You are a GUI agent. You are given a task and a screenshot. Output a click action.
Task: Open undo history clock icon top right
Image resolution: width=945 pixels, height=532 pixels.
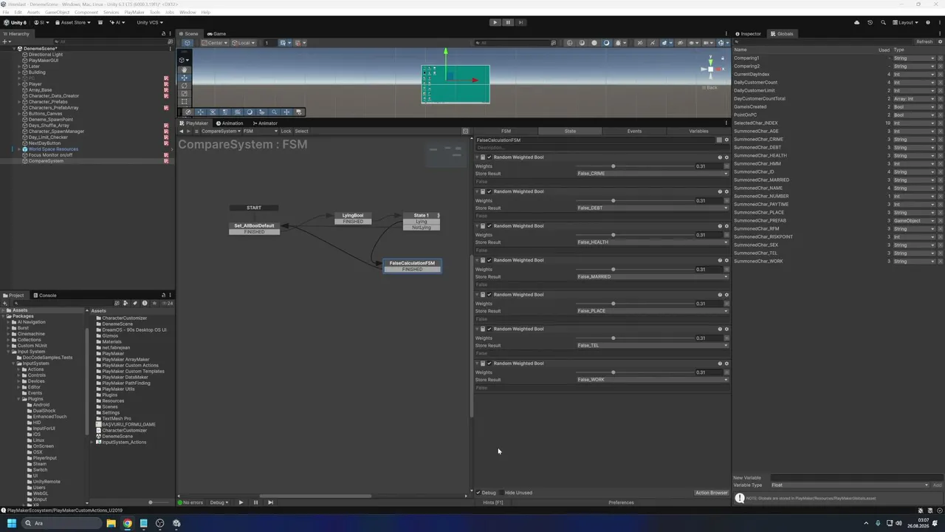(870, 22)
